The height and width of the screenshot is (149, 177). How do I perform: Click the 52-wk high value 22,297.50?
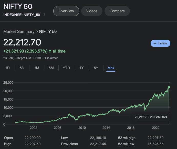(x=155, y=138)
